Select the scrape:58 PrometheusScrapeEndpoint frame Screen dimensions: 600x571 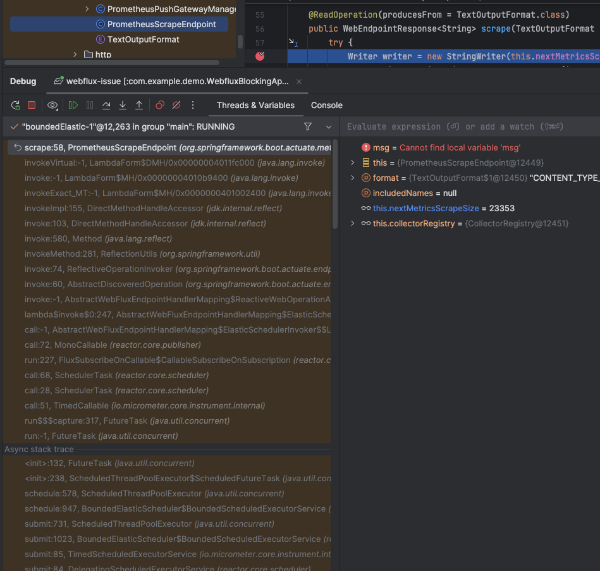point(169,147)
